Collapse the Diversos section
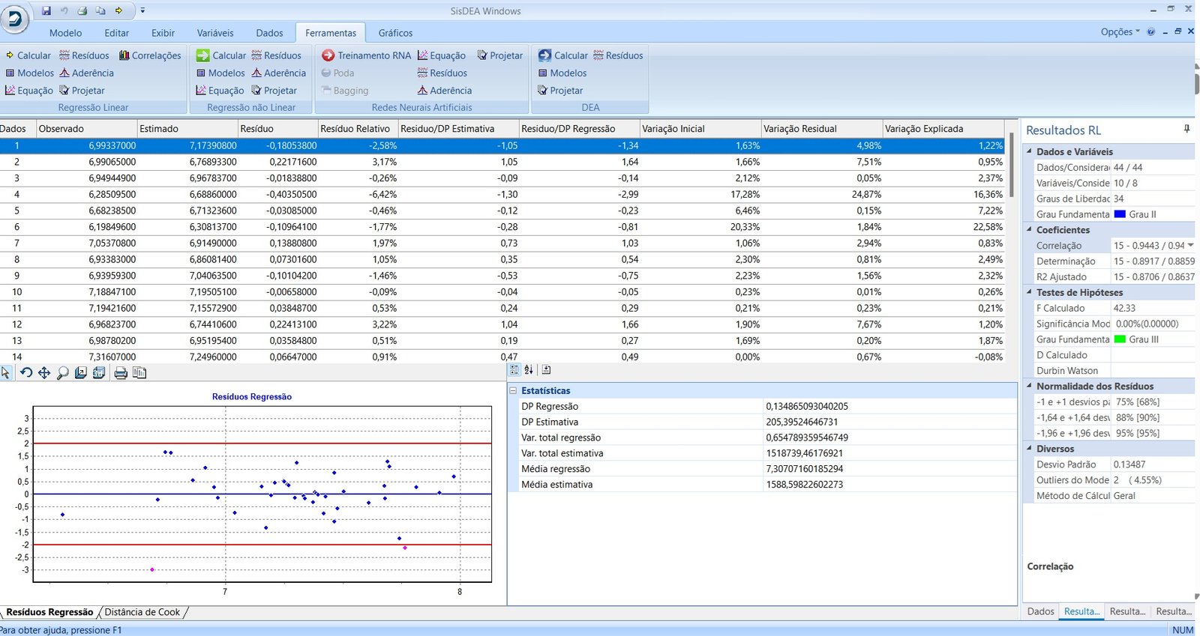Viewport: 1200px width, 636px height. [1030, 449]
